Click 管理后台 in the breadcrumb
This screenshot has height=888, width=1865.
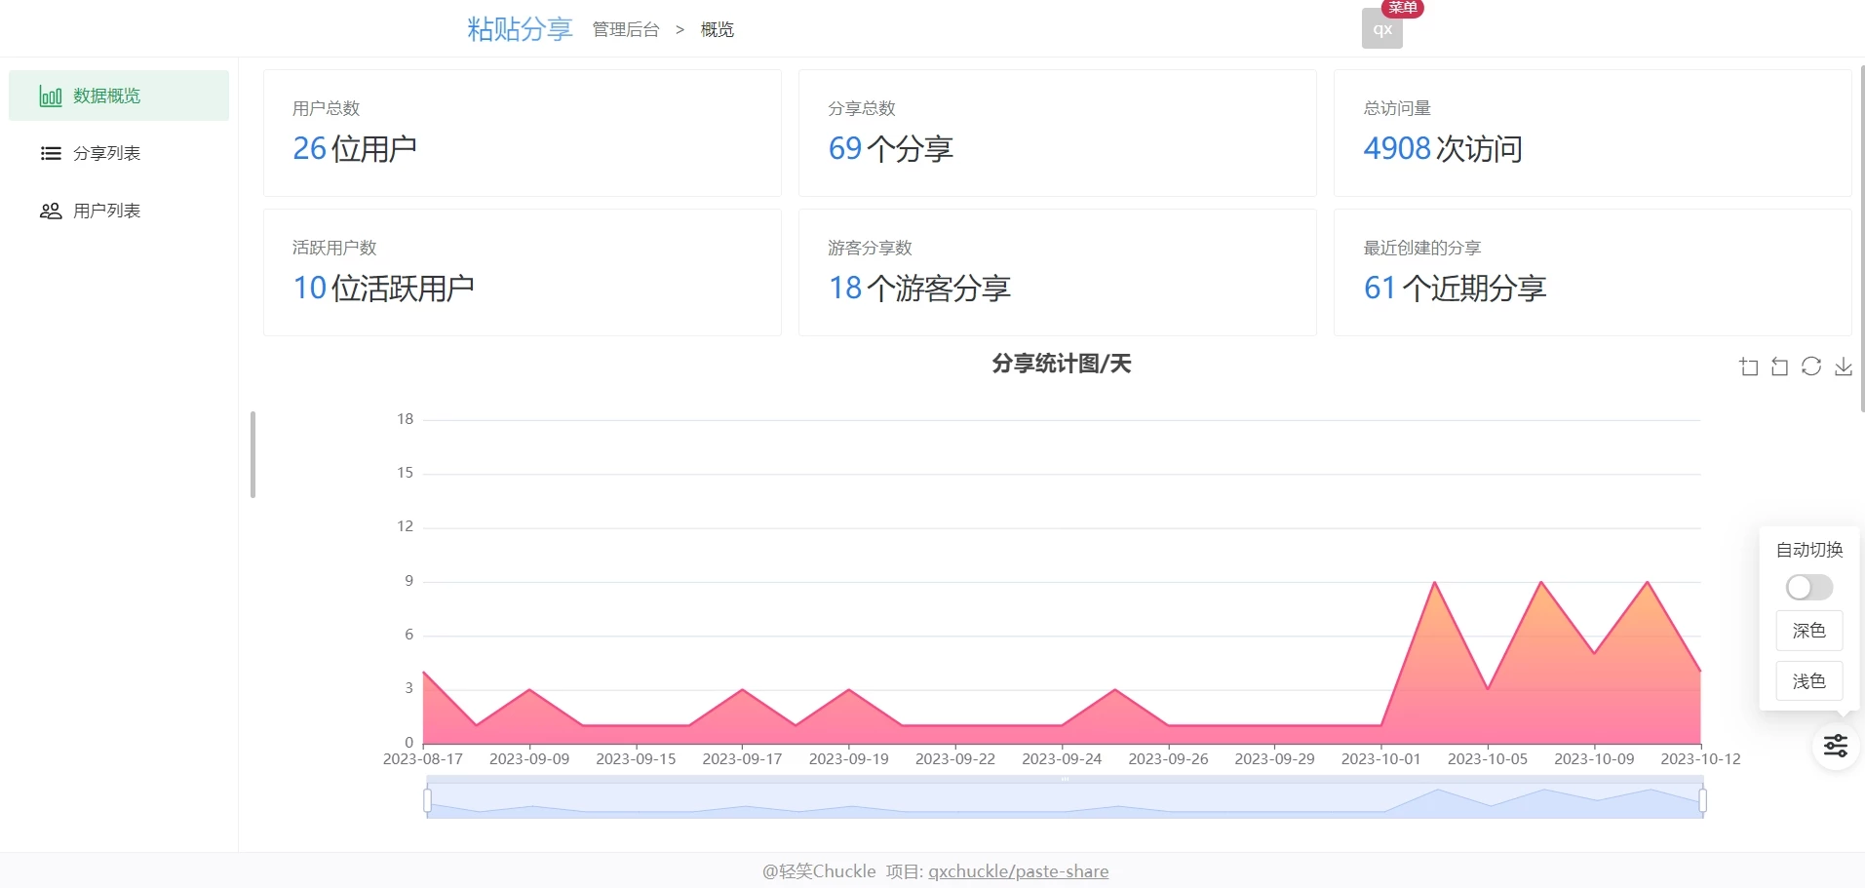[x=626, y=29]
